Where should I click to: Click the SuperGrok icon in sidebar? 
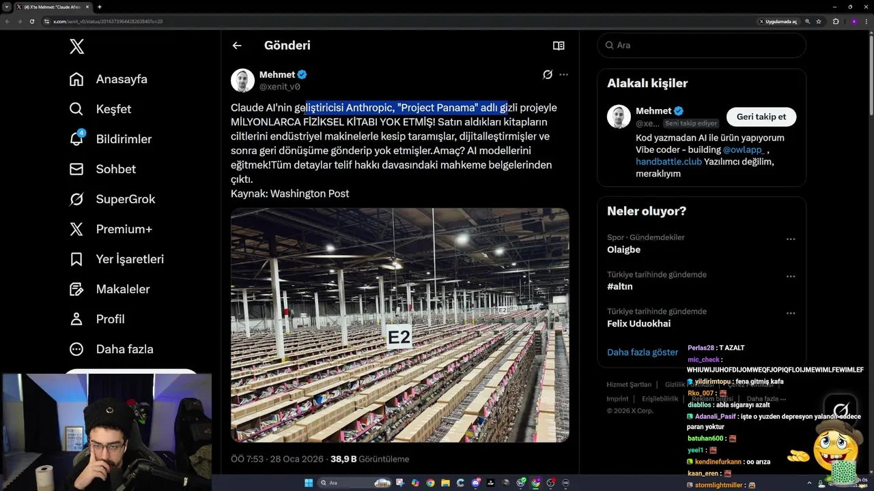[76, 199]
